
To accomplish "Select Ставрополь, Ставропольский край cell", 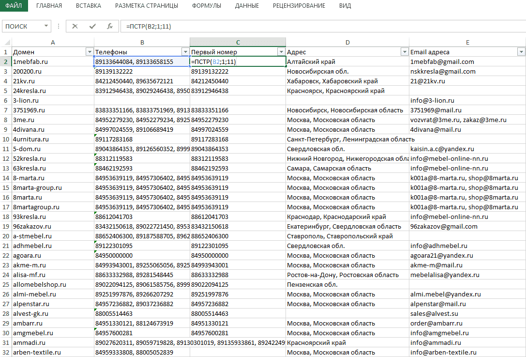I will [x=347, y=236].
